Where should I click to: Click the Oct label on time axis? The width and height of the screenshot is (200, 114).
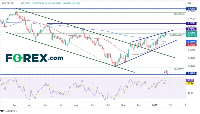(108, 105)
